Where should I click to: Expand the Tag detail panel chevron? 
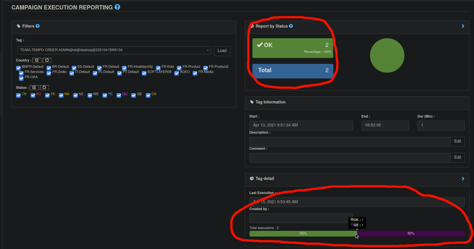pos(463,179)
